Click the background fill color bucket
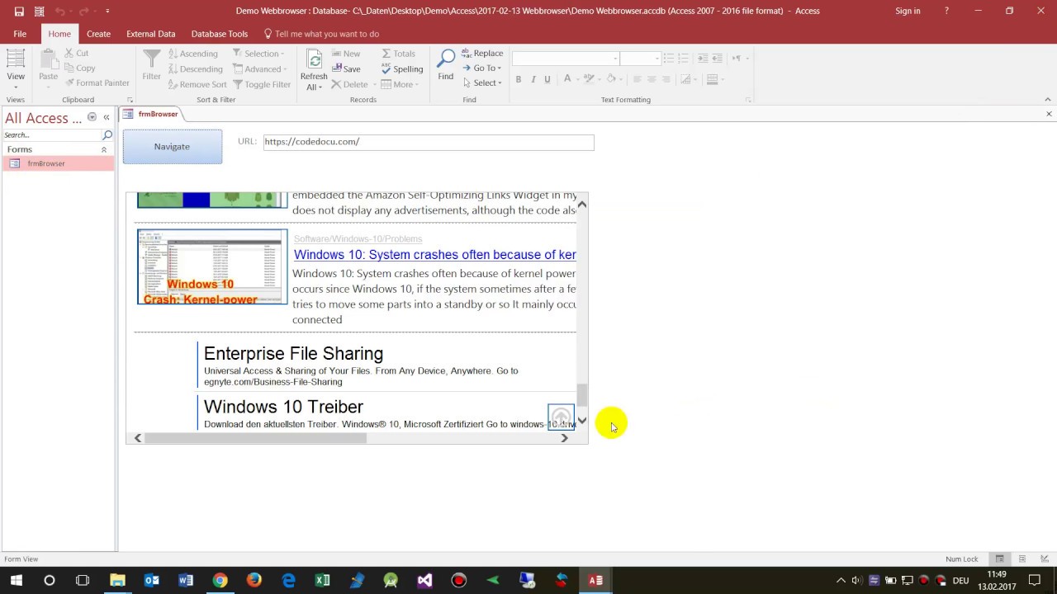Image resolution: width=1057 pixels, height=594 pixels. click(x=611, y=79)
